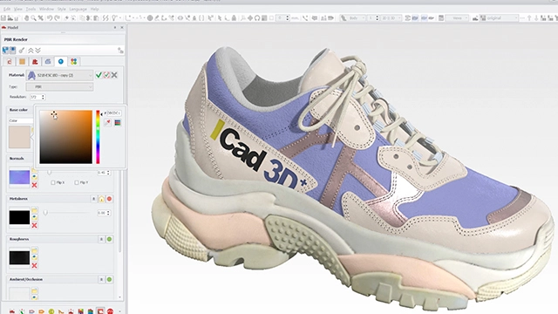Screen dimensions: 558x314
Task: Select the Zoom magnifier tool
Action: point(33,17)
